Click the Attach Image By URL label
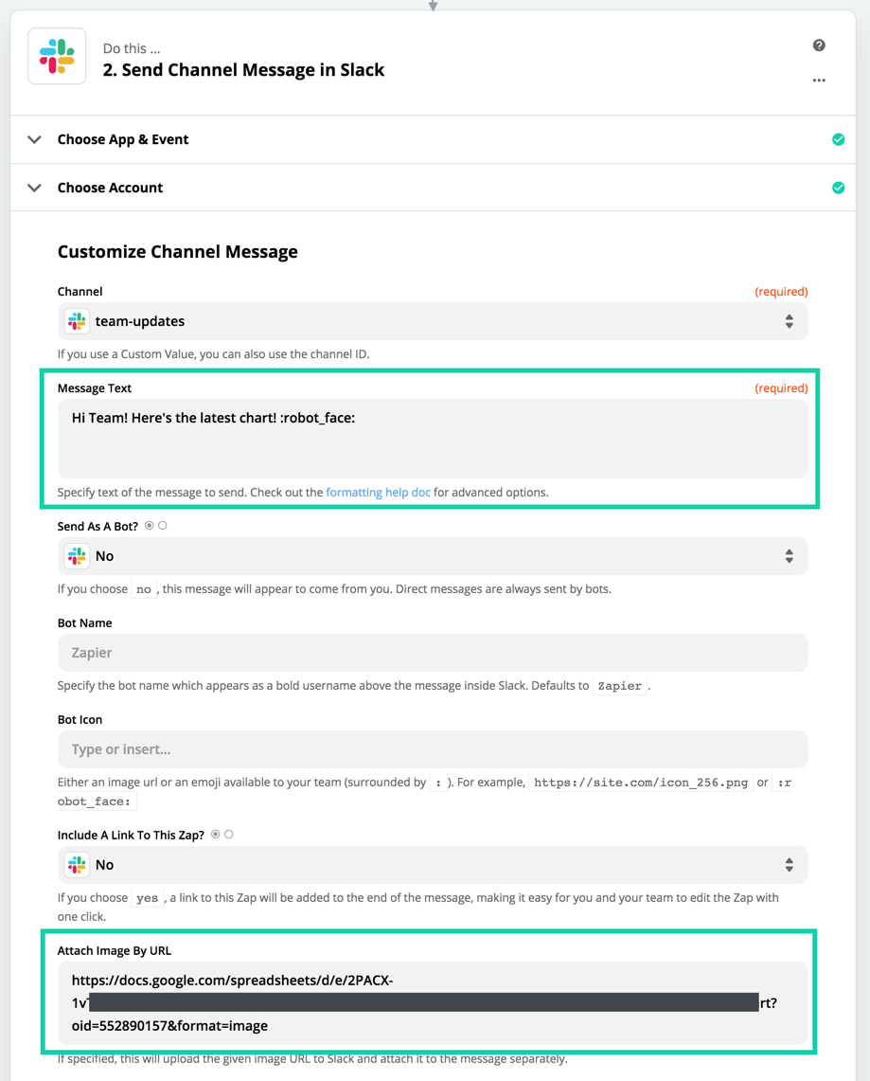 tap(115, 950)
